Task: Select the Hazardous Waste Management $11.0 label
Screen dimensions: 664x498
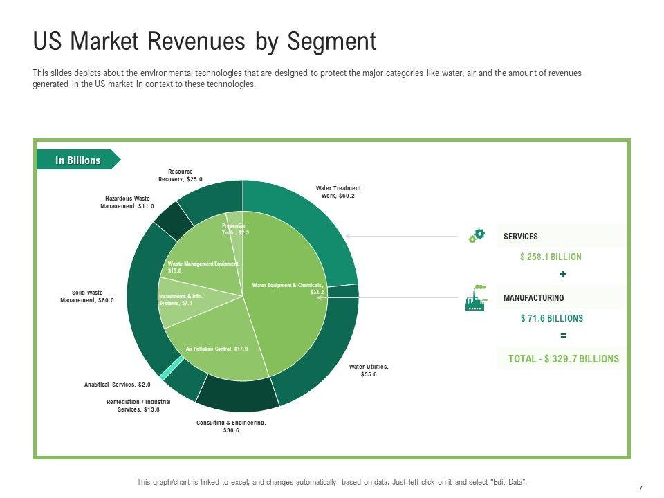Action: pyautogui.click(x=127, y=202)
